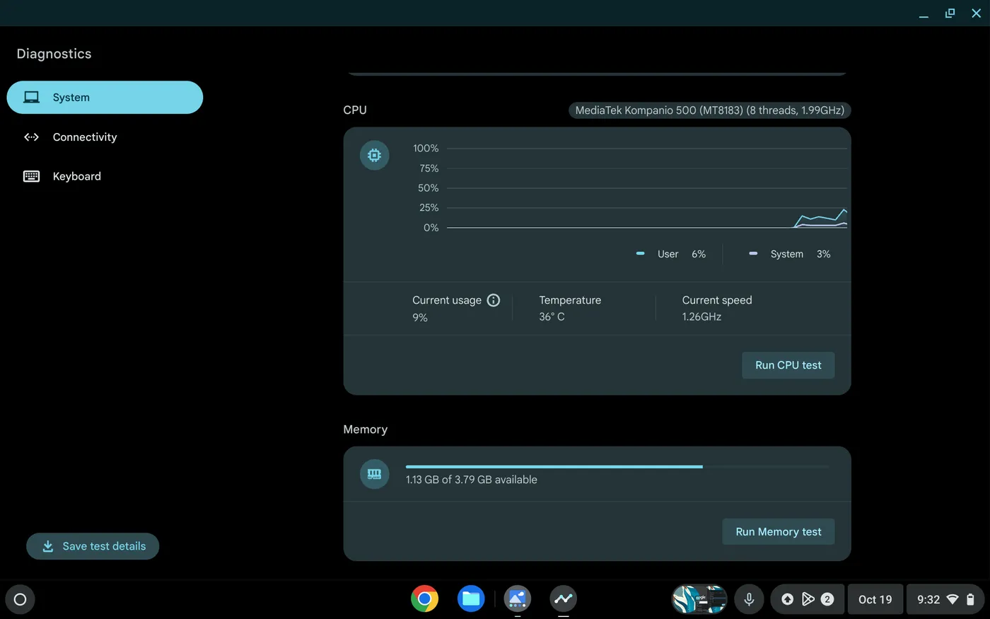Viewport: 990px width, 619px height.
Task: Click Save test details button
Action: click(93, 546)
